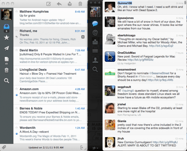This screenshot has height=151, width=187.
Task: Open Sesame Street logo avatar
Action: [x=110, y=73]
